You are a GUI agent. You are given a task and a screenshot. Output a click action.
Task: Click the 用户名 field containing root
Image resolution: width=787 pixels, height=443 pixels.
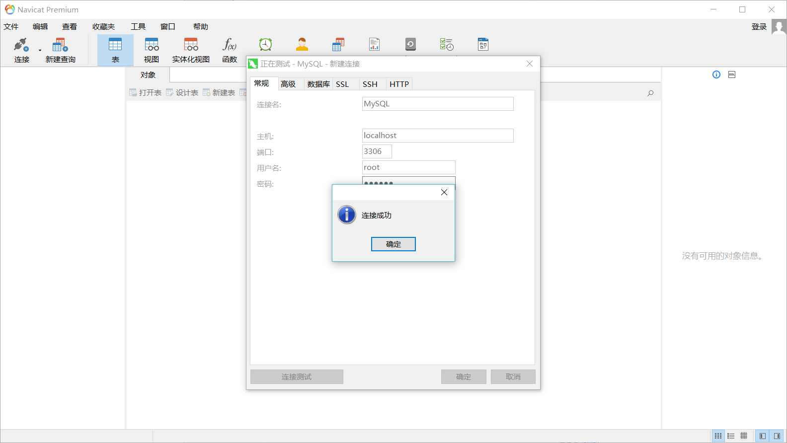click(x=409, y=167)
